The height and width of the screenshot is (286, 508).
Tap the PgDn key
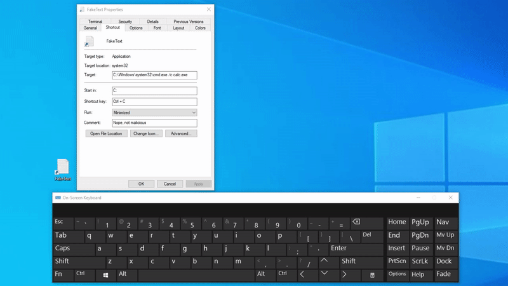point(421,236)
